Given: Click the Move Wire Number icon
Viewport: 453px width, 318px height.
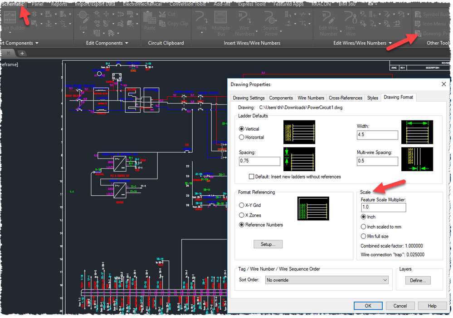Looking at the screenshot, I should (363, 24).
